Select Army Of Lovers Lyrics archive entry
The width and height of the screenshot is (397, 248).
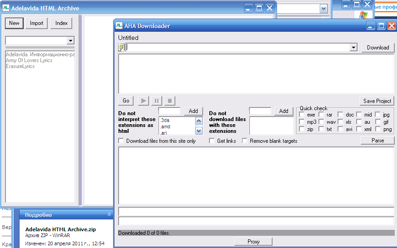(x=29, y=60)
